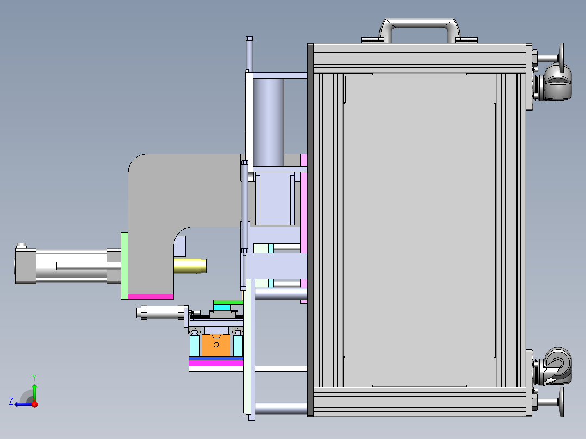Viewport: 586px width, 439px height.
Task: Select the thin guide rod above the cylinder
Action: [x=250, y=53]
